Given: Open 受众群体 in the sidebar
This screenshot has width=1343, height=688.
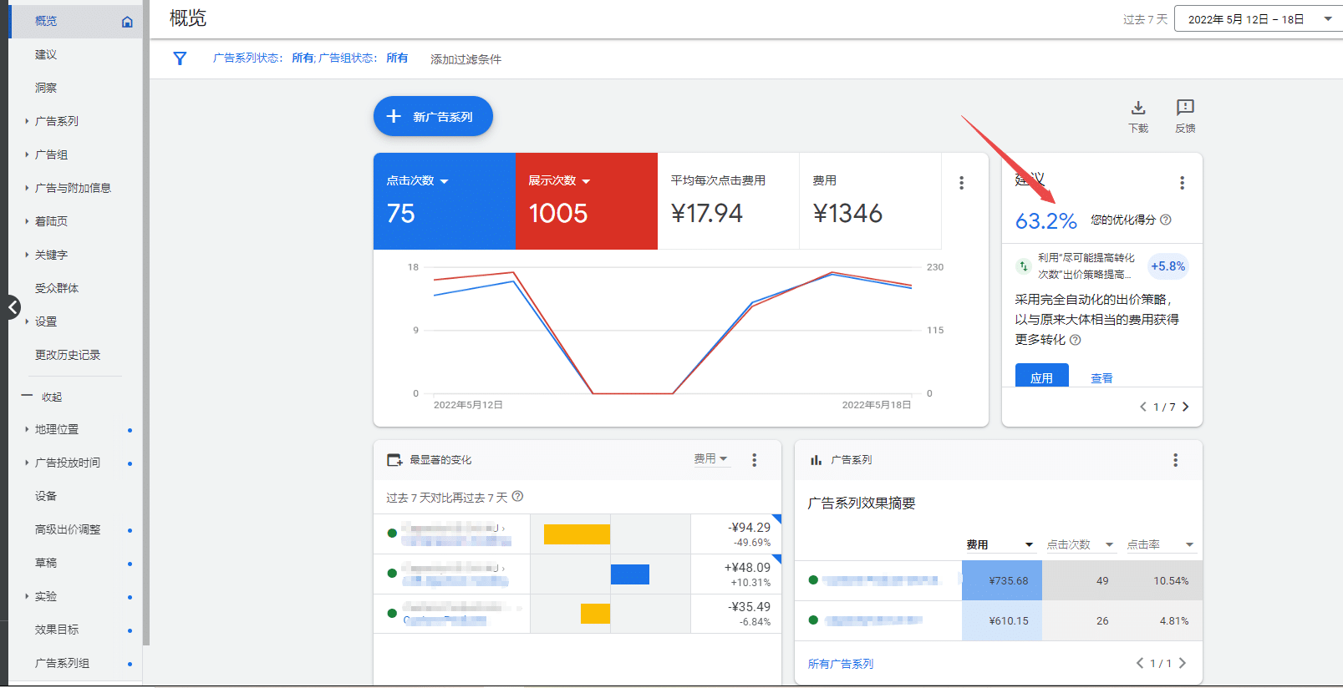Looking at the screenshot, I should [57, 288].
